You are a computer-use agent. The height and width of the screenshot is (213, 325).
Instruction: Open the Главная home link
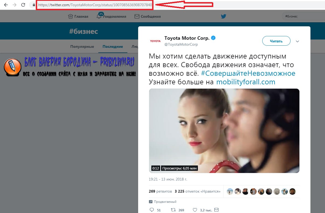click(78, 16)
